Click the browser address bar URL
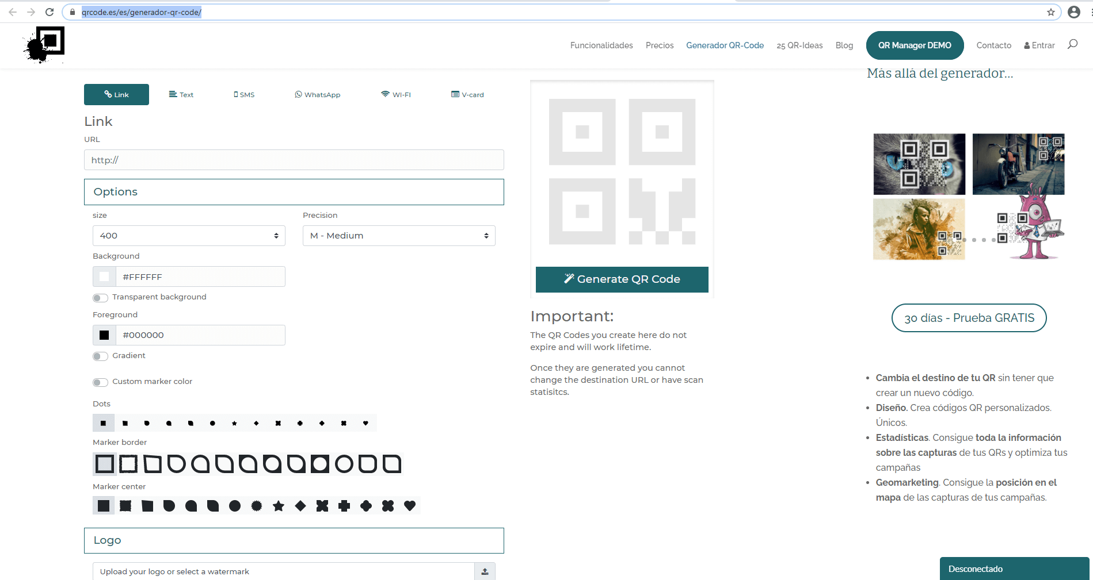Viewport: 1093px width, 580px height. click(142, 12)
